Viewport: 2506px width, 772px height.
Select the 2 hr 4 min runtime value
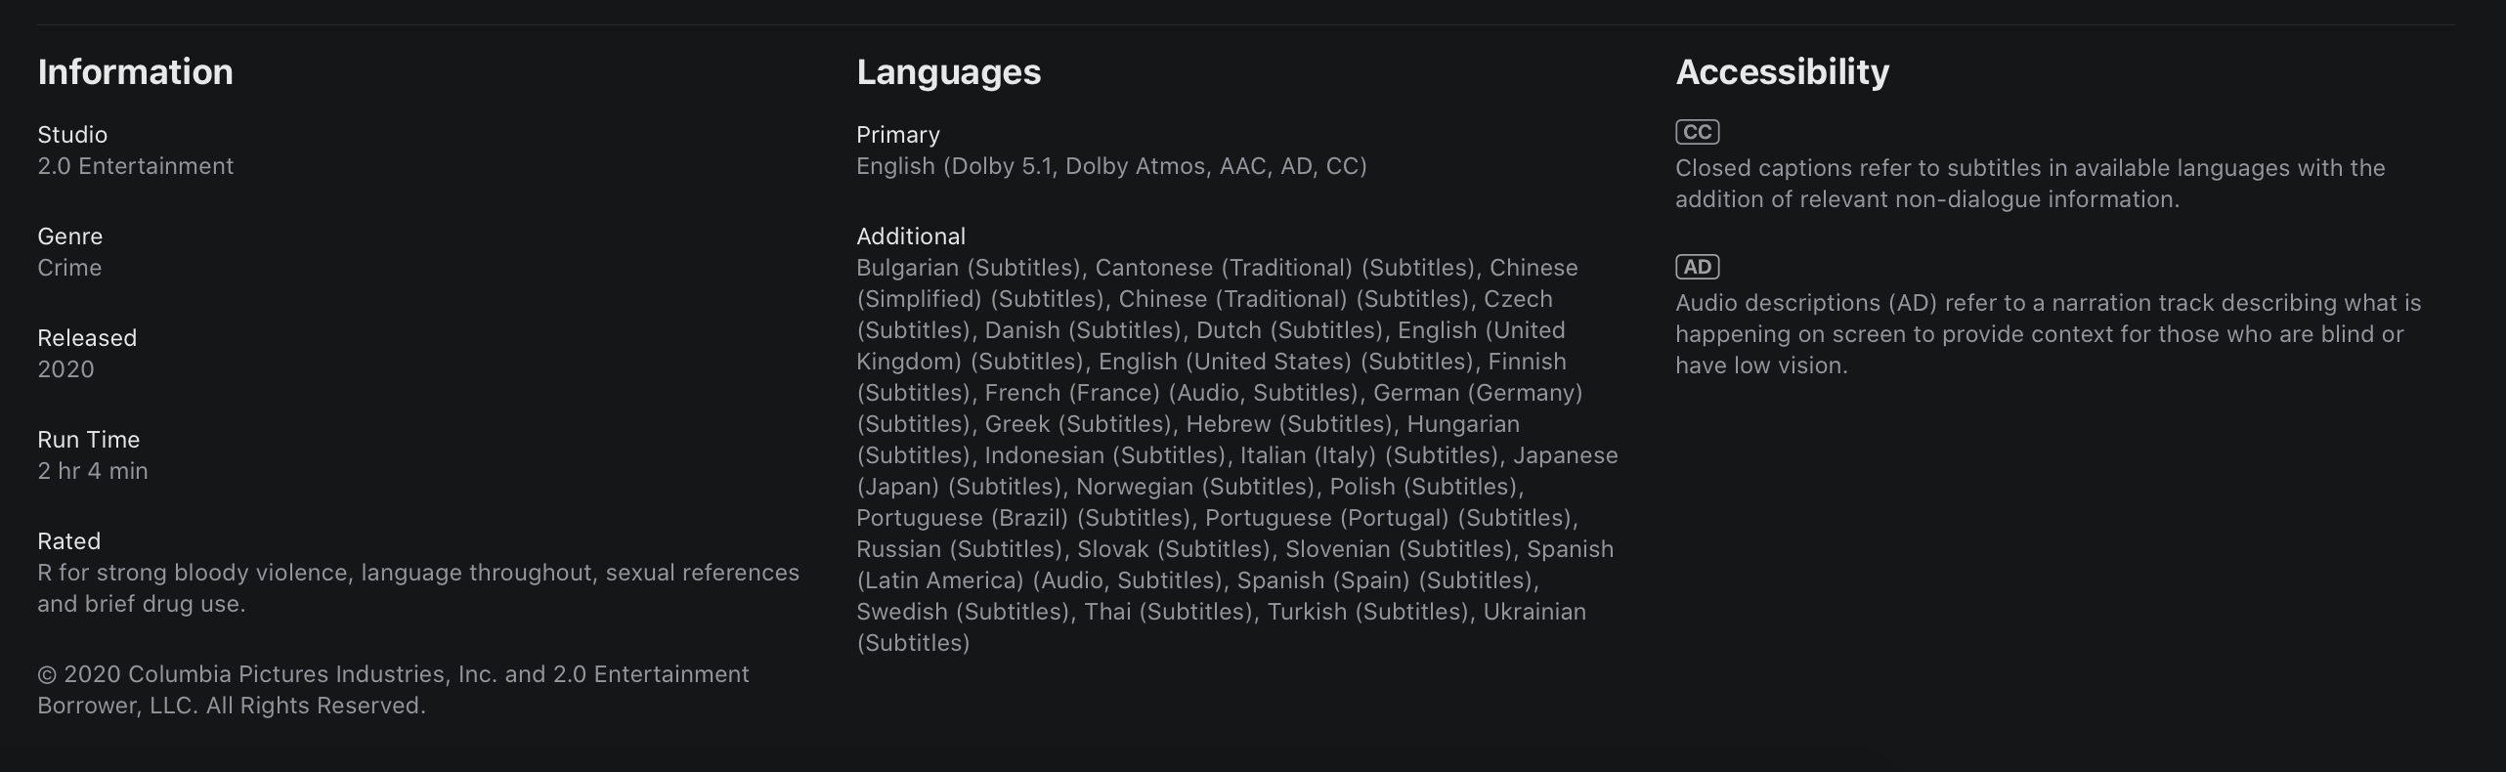click(x=93, y=471)
